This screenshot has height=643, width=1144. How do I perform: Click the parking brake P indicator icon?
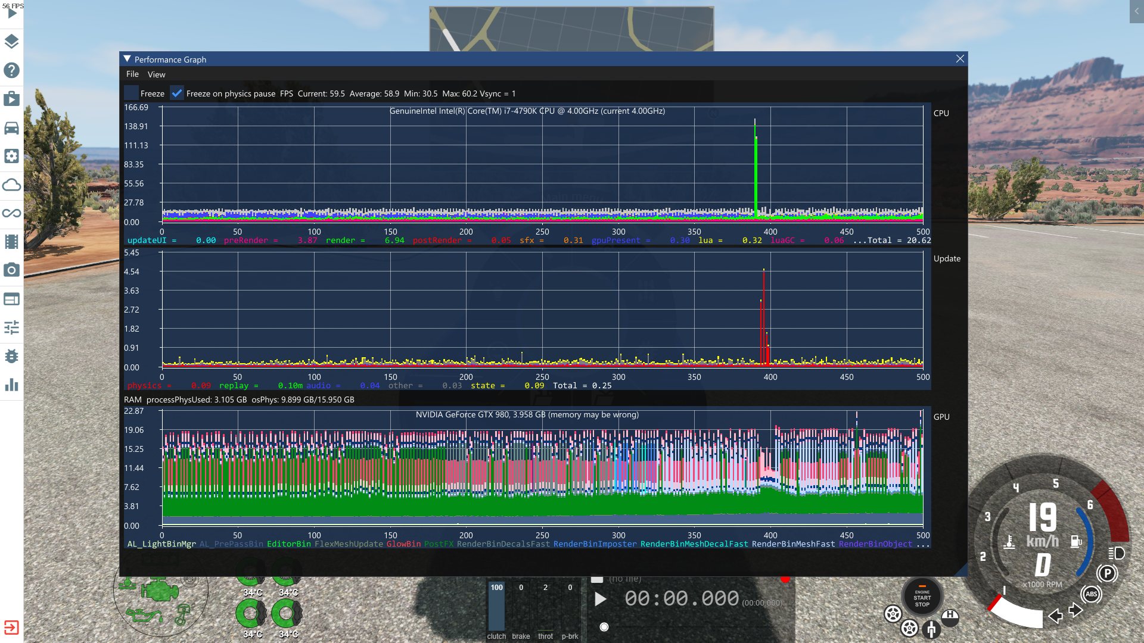1107,573
